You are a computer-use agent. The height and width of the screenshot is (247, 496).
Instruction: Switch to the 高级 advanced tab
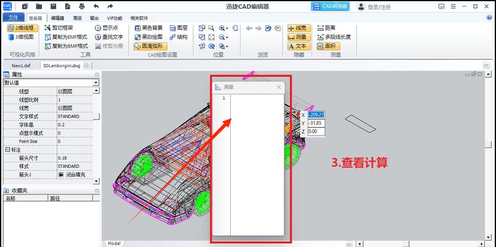[78, 18]
